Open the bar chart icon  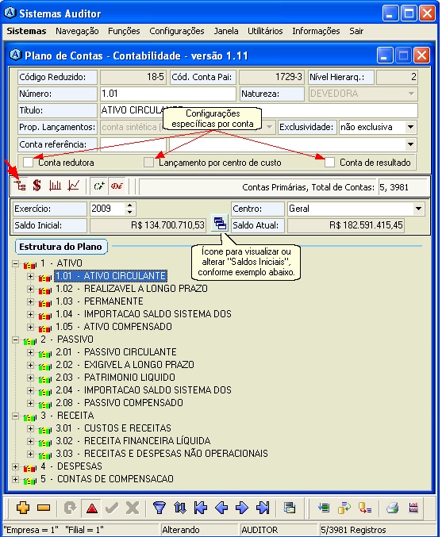click(55, 186)
